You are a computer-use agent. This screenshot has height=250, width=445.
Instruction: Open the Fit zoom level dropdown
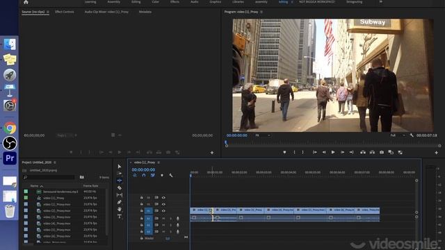[x=263, y=135]
